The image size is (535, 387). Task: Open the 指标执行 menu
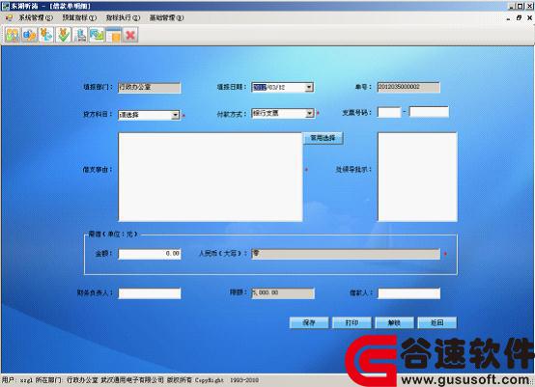click(123, 17)
